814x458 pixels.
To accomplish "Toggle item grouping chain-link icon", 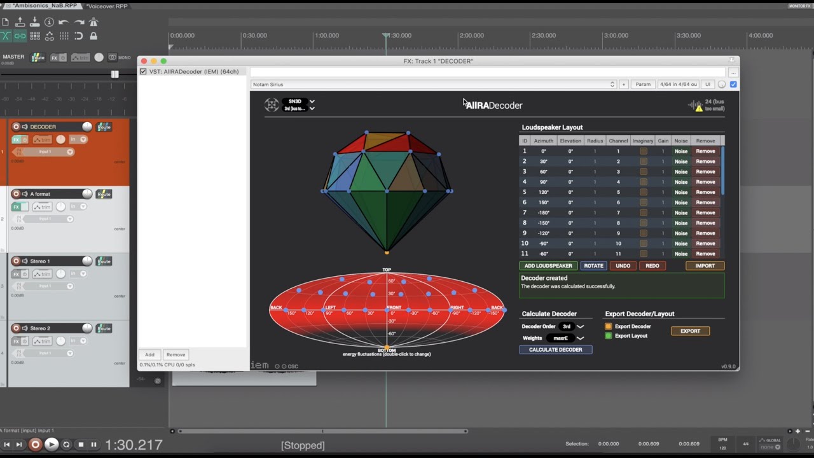I will pyautogui.click(x=20, y=36).
